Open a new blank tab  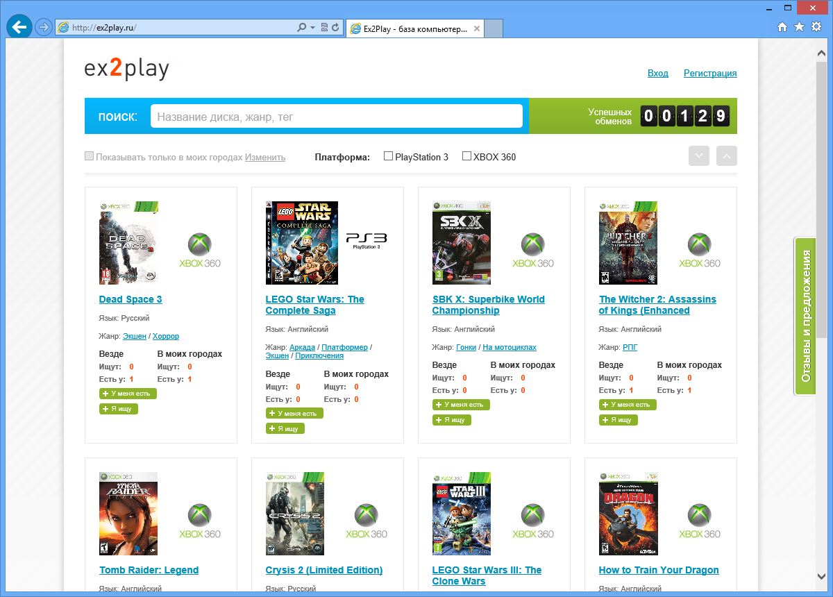(x=494, y=28)
